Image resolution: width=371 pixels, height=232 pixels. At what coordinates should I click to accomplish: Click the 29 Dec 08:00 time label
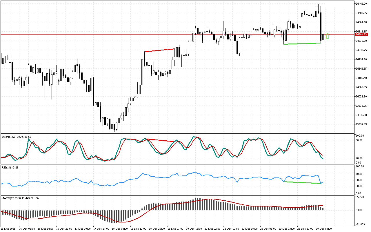click(324, 229)
